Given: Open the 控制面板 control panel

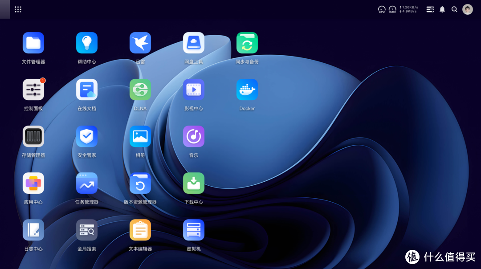Looking at the screenshot, I should (33, 90).
